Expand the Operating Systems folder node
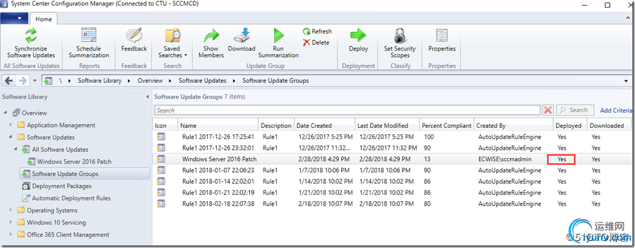Image resolution: width=635 pixels, height=248 pixels. (x=11, y=210)
